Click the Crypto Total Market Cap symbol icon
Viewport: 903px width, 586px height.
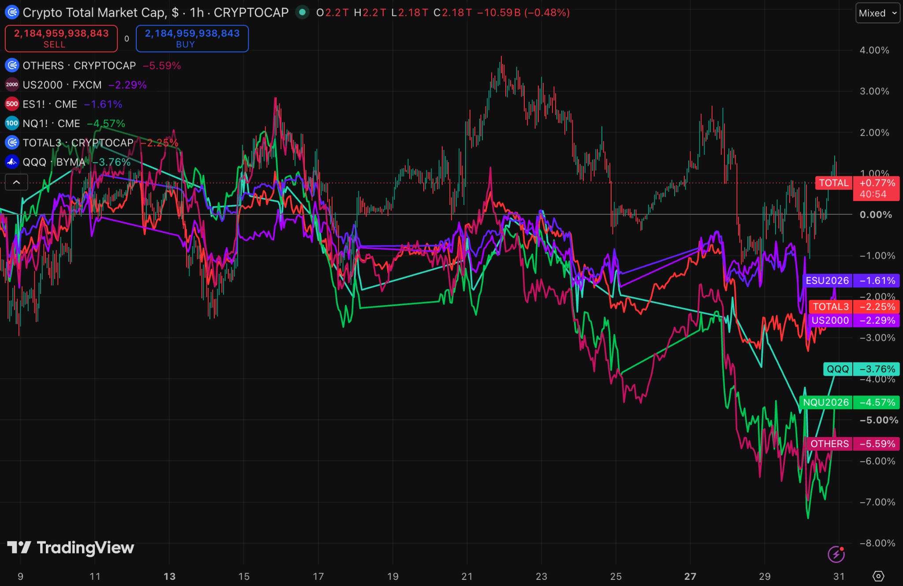12,12
